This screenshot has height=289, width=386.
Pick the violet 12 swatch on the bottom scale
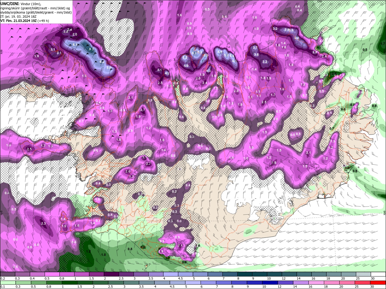pos(286,283)
